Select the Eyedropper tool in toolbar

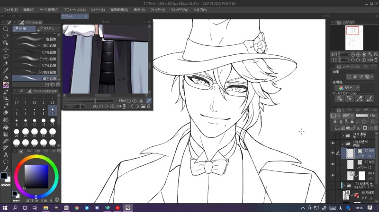pyautogui.click(x=6, y=70)
